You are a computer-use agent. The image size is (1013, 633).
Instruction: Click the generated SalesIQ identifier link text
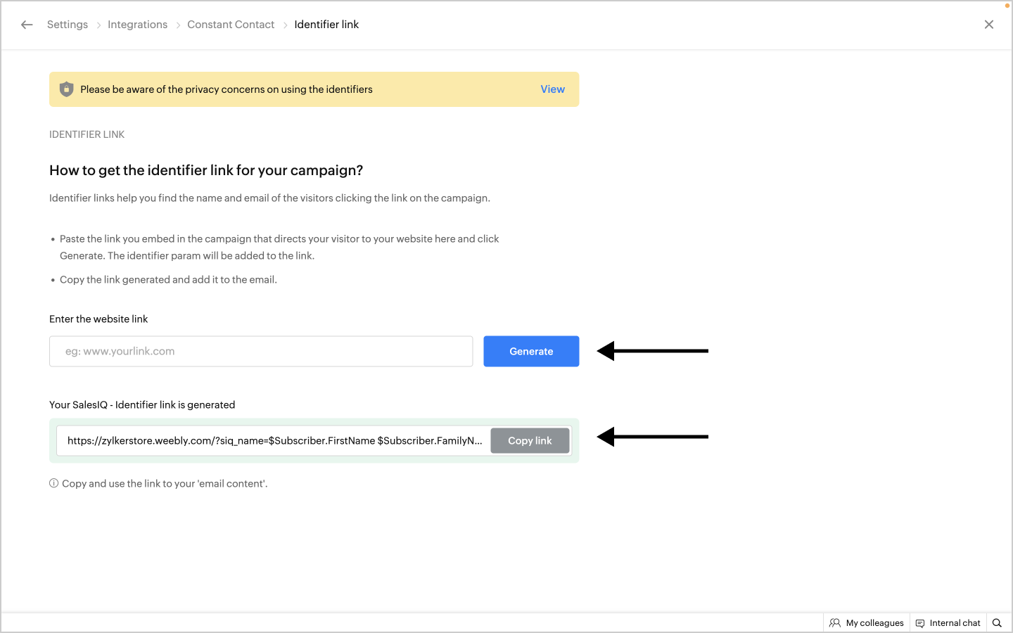[274, 441]
